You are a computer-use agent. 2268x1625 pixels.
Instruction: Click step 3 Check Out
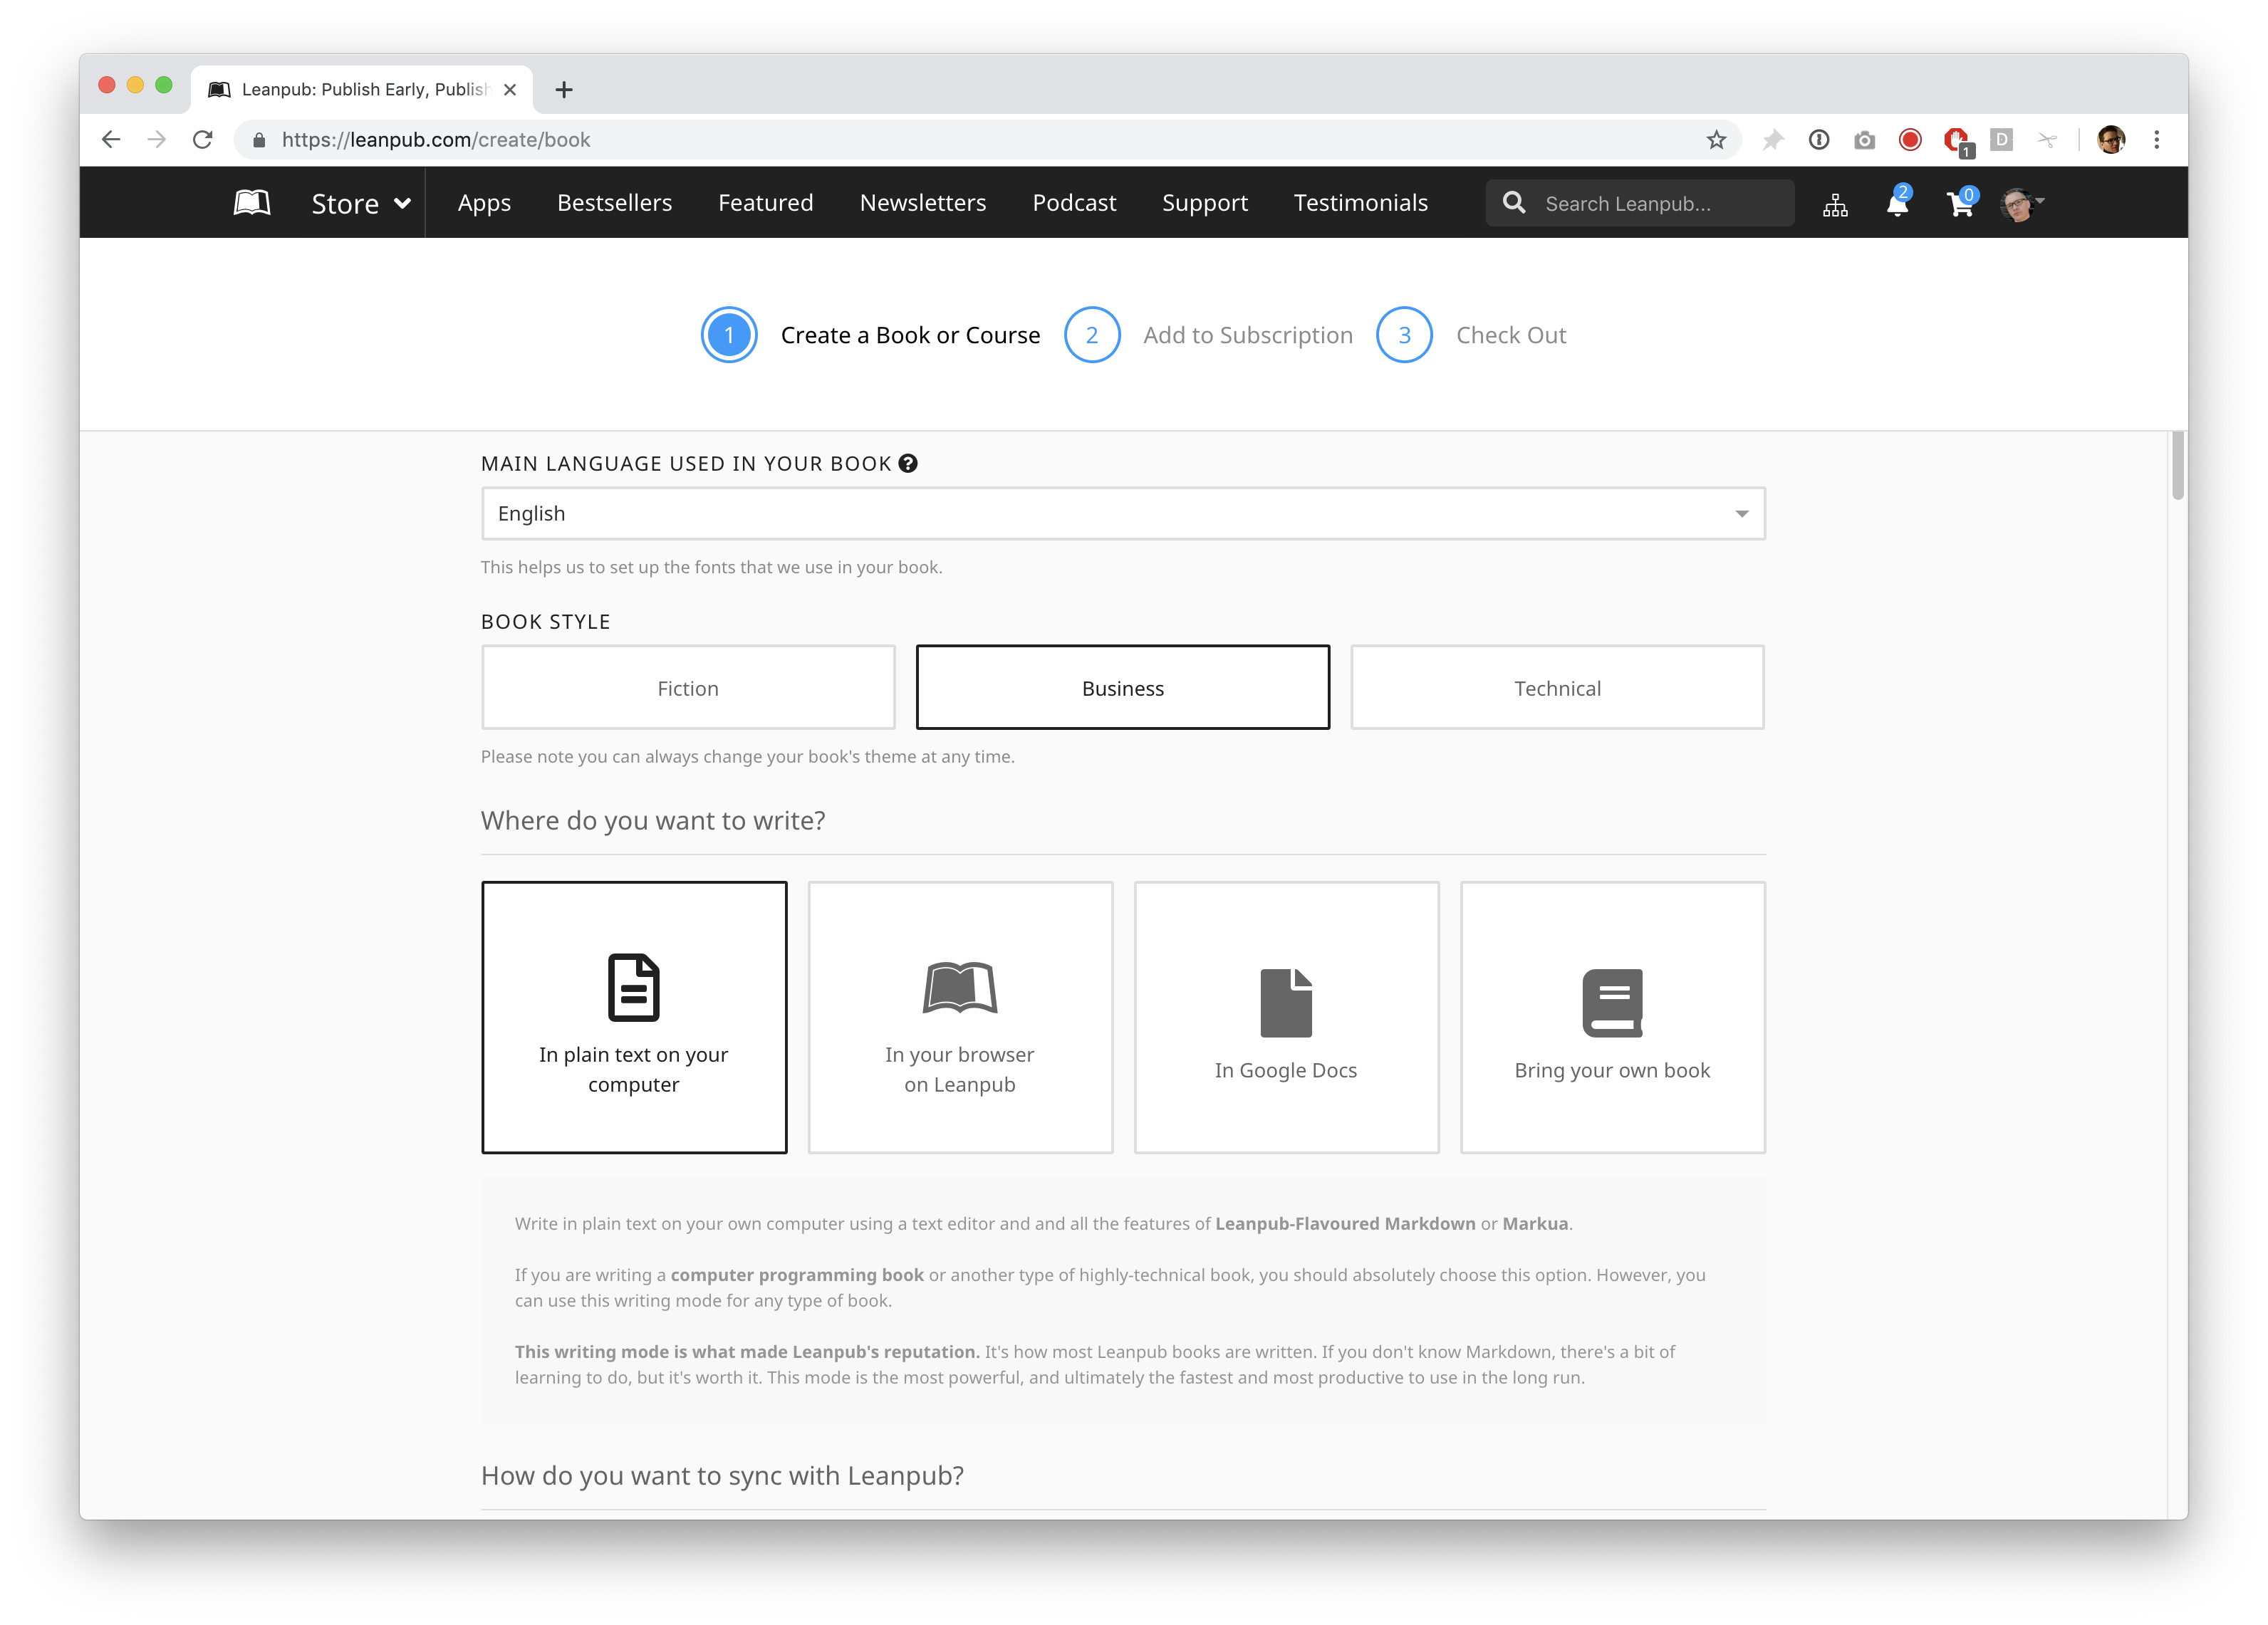(x=1471, y=335)
